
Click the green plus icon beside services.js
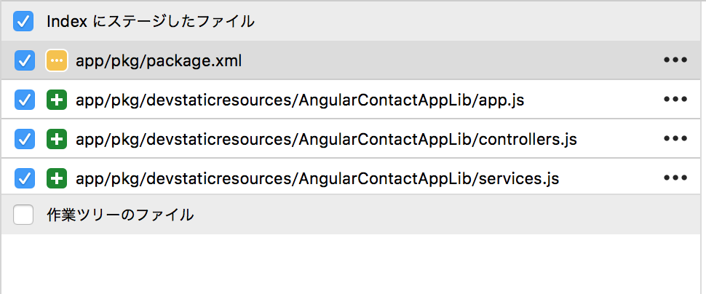click(57, 178)
